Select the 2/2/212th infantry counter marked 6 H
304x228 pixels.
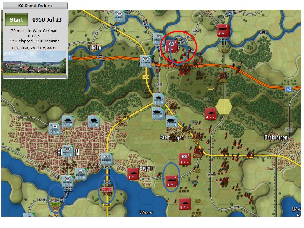coord(81,174)
